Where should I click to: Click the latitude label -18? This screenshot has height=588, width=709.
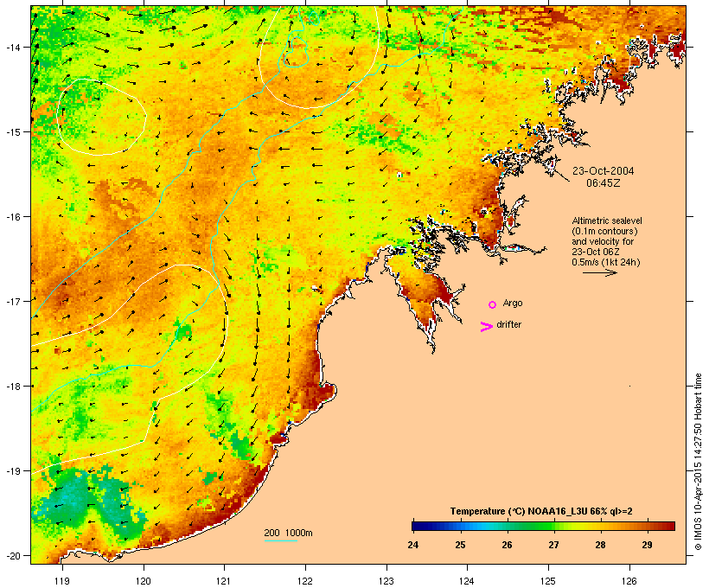click(12, 387)
